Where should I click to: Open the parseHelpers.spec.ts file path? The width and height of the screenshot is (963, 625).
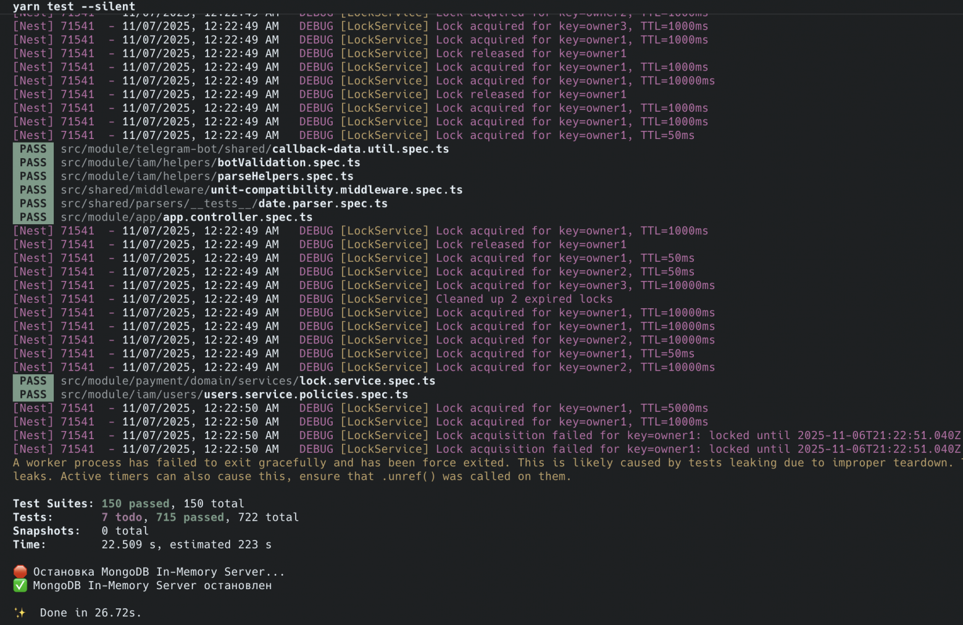click(x=207, y=176)
